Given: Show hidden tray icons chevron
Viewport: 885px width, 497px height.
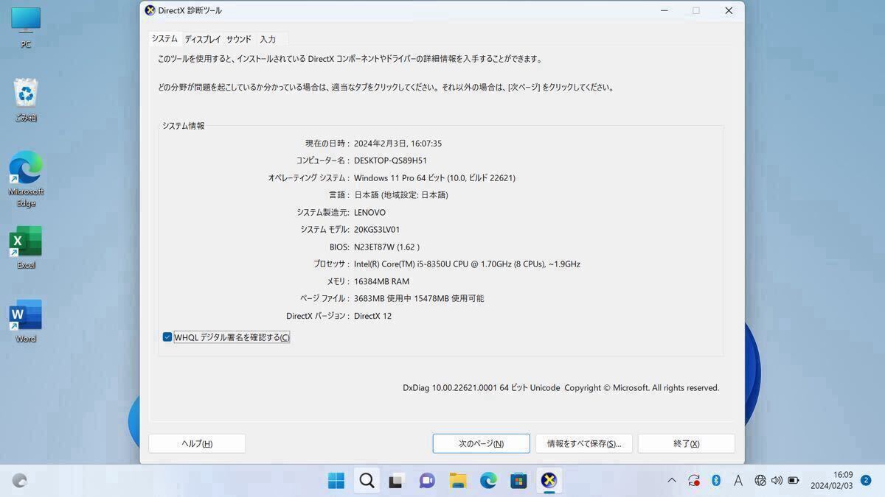Looking at the screenshot, I should click(x=672, y=480).
